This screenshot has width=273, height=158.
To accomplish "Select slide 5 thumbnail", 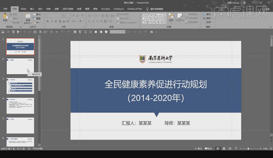I will click(x=20, y=125).
